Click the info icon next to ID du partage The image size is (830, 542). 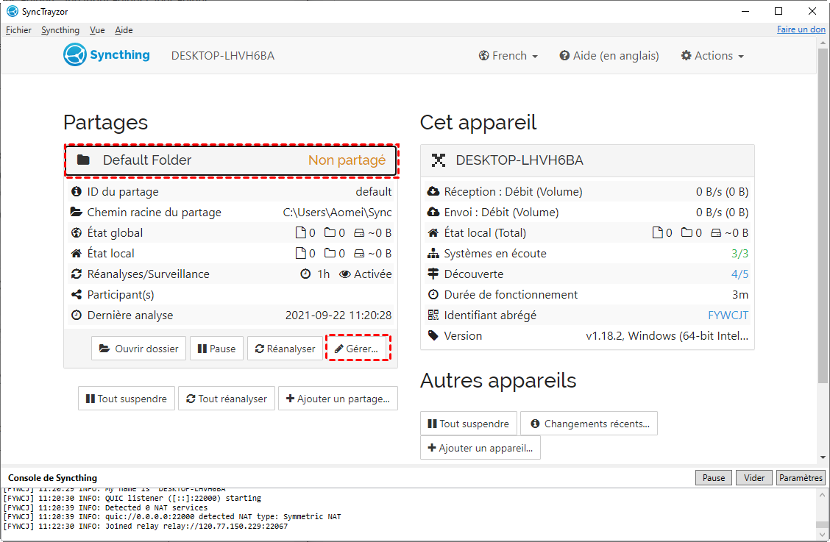pos(77,191)
